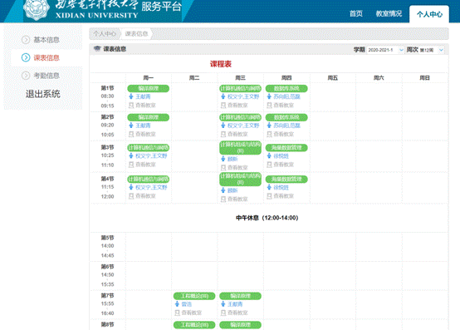The width and height of the screenshot is (460, 330).
Task: Go to the 首页 tab
Action: point(356,13)
